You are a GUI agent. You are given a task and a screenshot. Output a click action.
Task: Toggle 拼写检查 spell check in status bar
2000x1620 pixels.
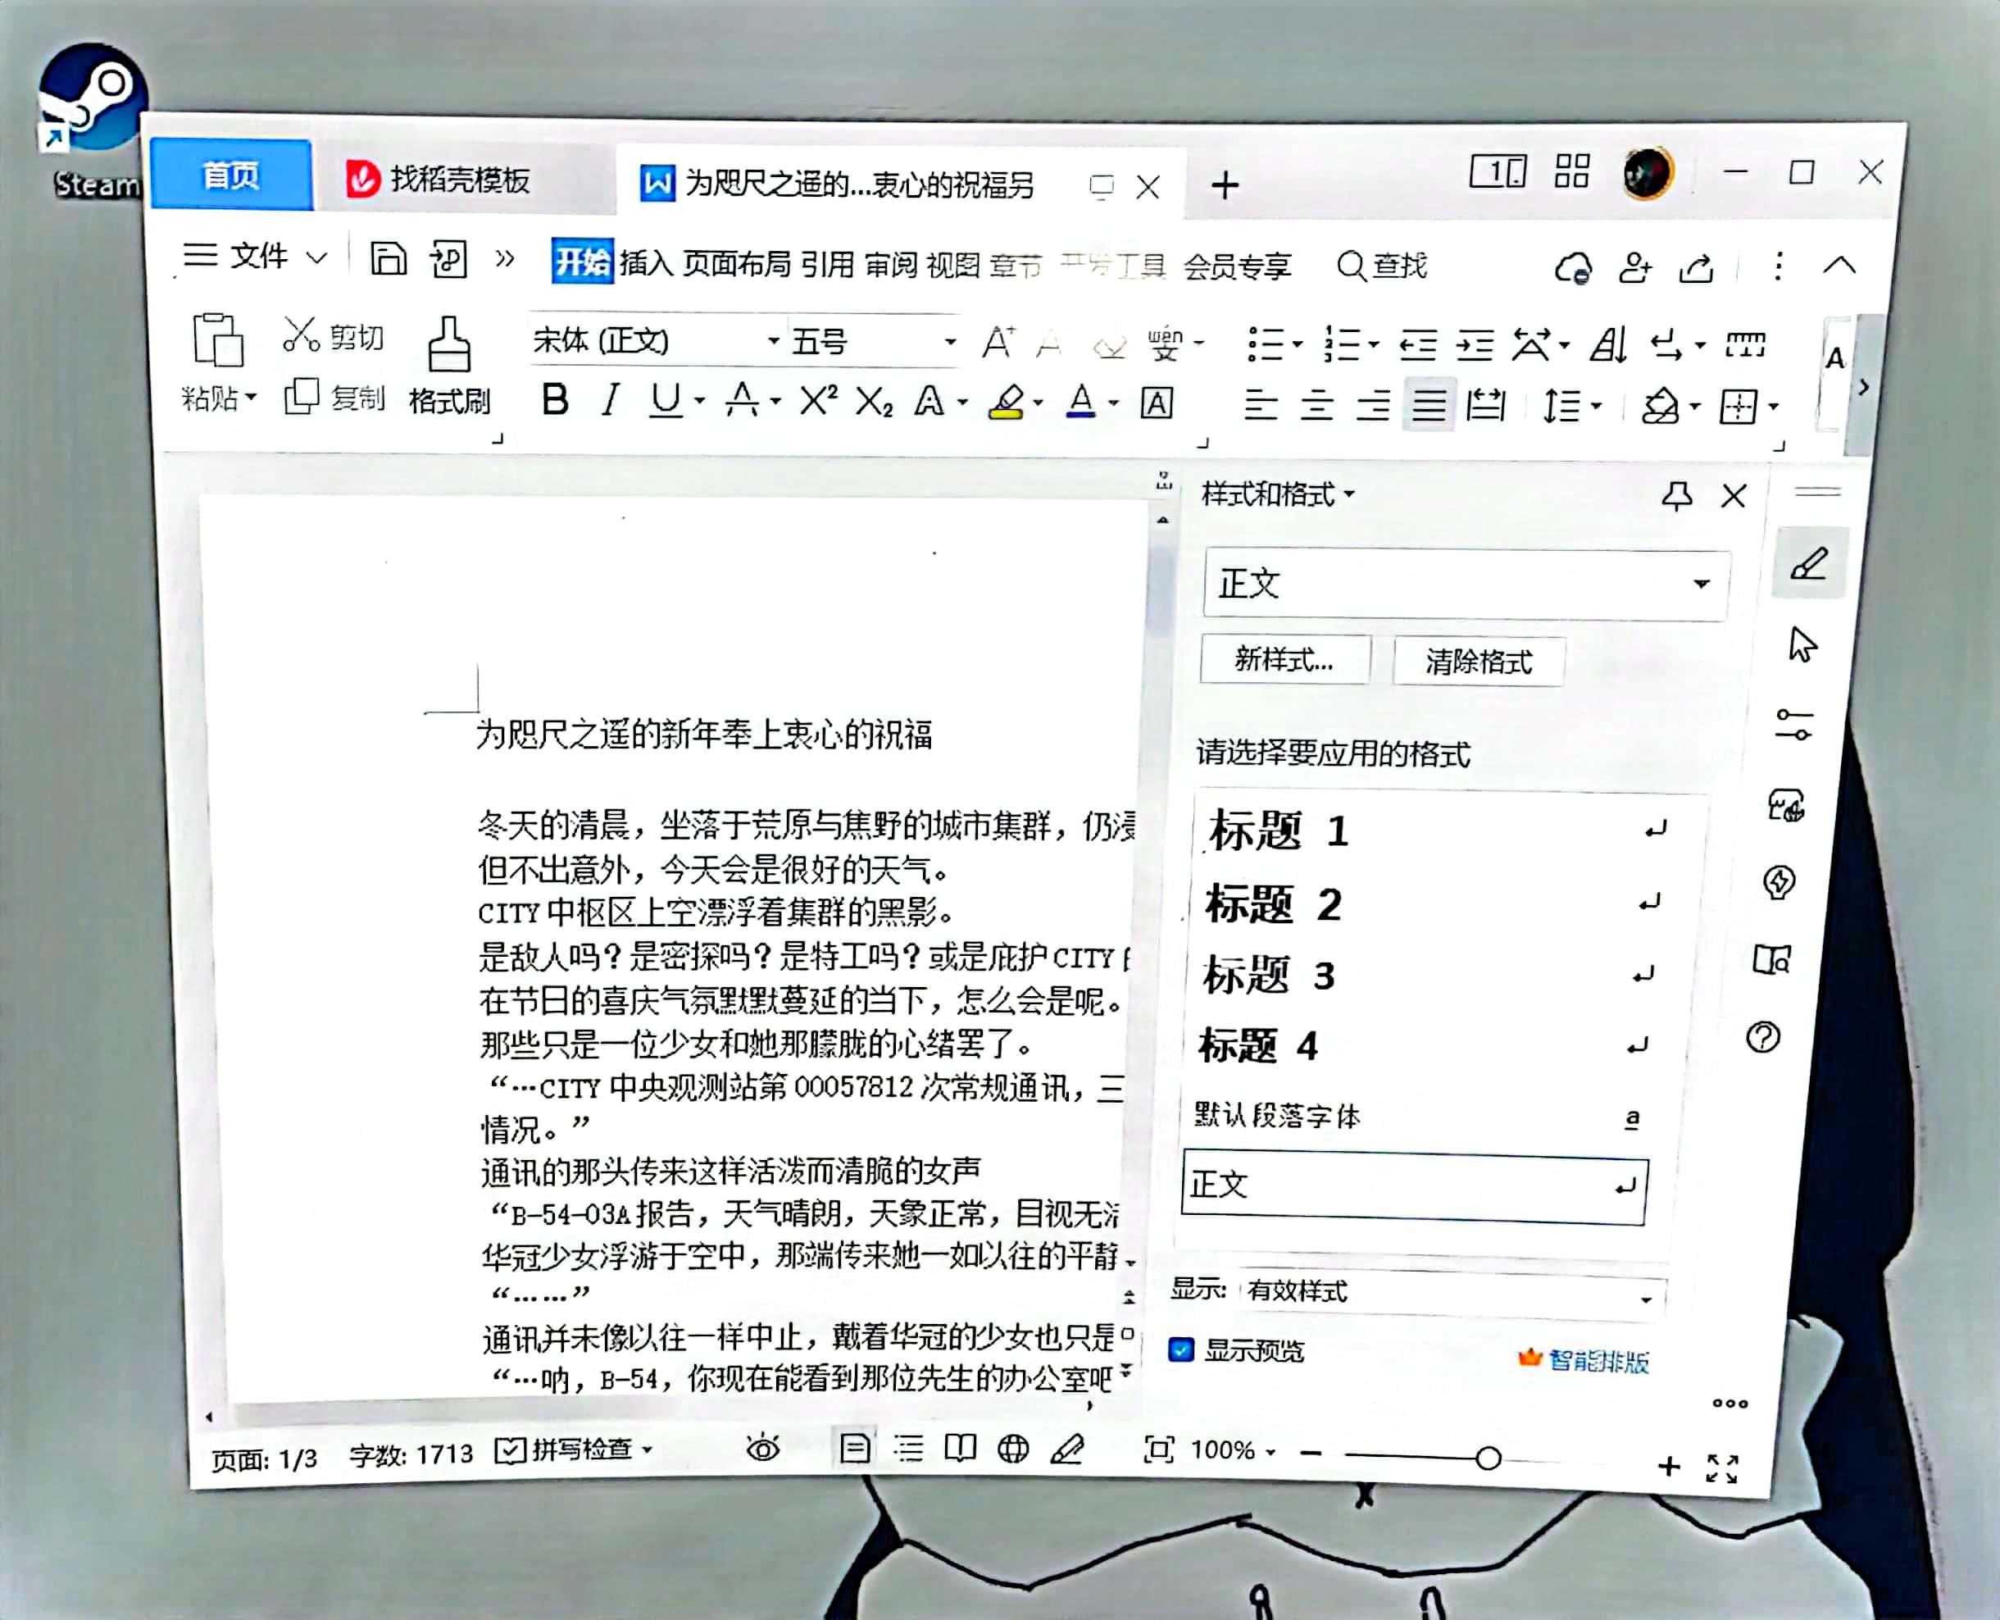[x=570, y=1449]
